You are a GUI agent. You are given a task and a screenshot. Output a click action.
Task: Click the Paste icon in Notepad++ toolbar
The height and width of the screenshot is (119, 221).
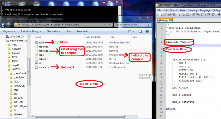point(203,14)
